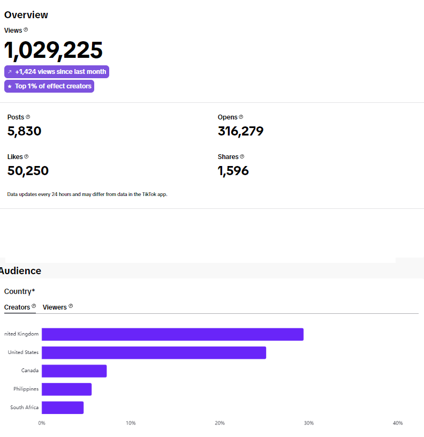Select the Creators tab

pyautogui.click(x=17, y=307)
